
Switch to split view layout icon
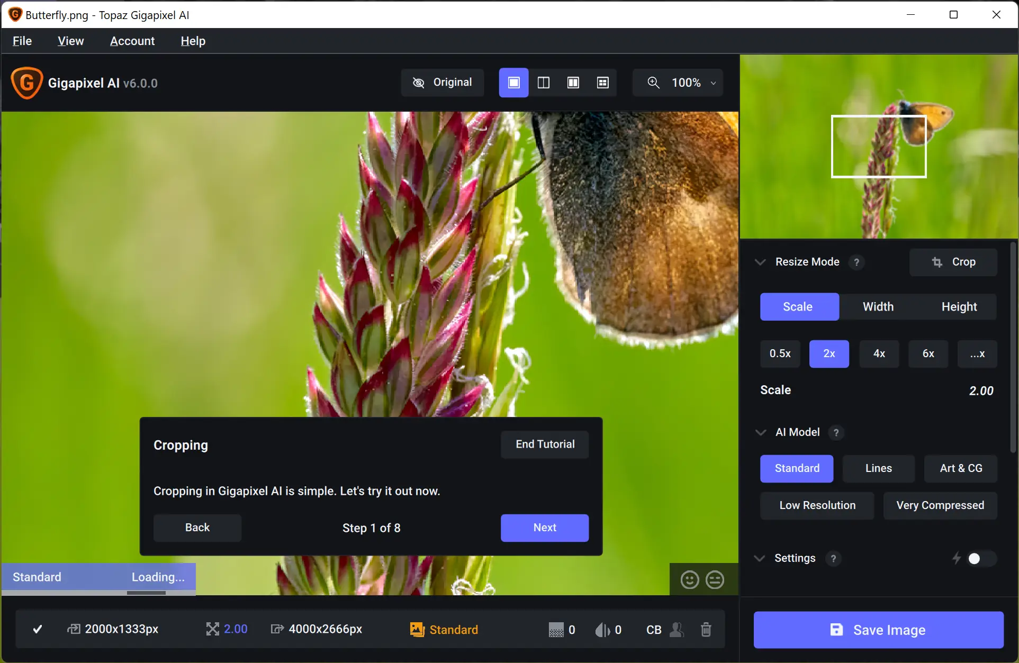[x=543, y=83]
